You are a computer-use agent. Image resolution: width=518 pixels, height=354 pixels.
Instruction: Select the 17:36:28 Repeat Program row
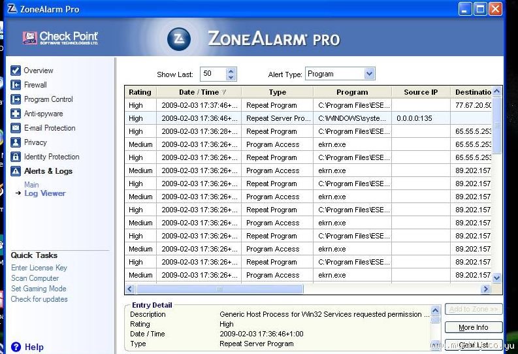[308, 131]
